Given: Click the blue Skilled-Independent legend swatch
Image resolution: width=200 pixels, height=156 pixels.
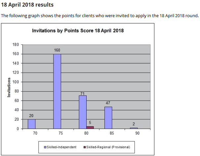Looking at the screenshot, I should click(45, 147).
